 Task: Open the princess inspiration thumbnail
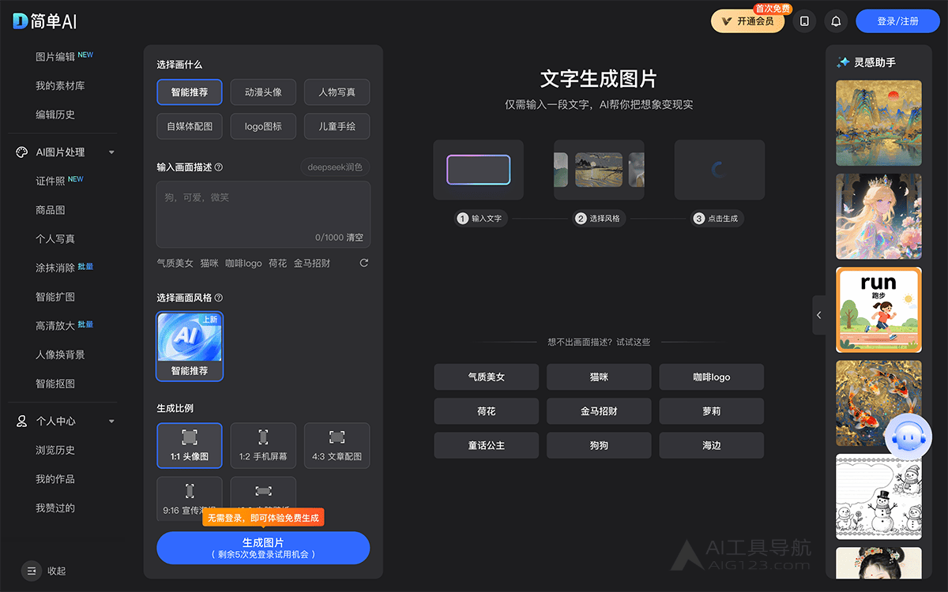click(878, 216)
